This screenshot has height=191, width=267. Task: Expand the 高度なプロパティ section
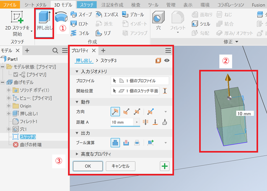pos(94,154)
